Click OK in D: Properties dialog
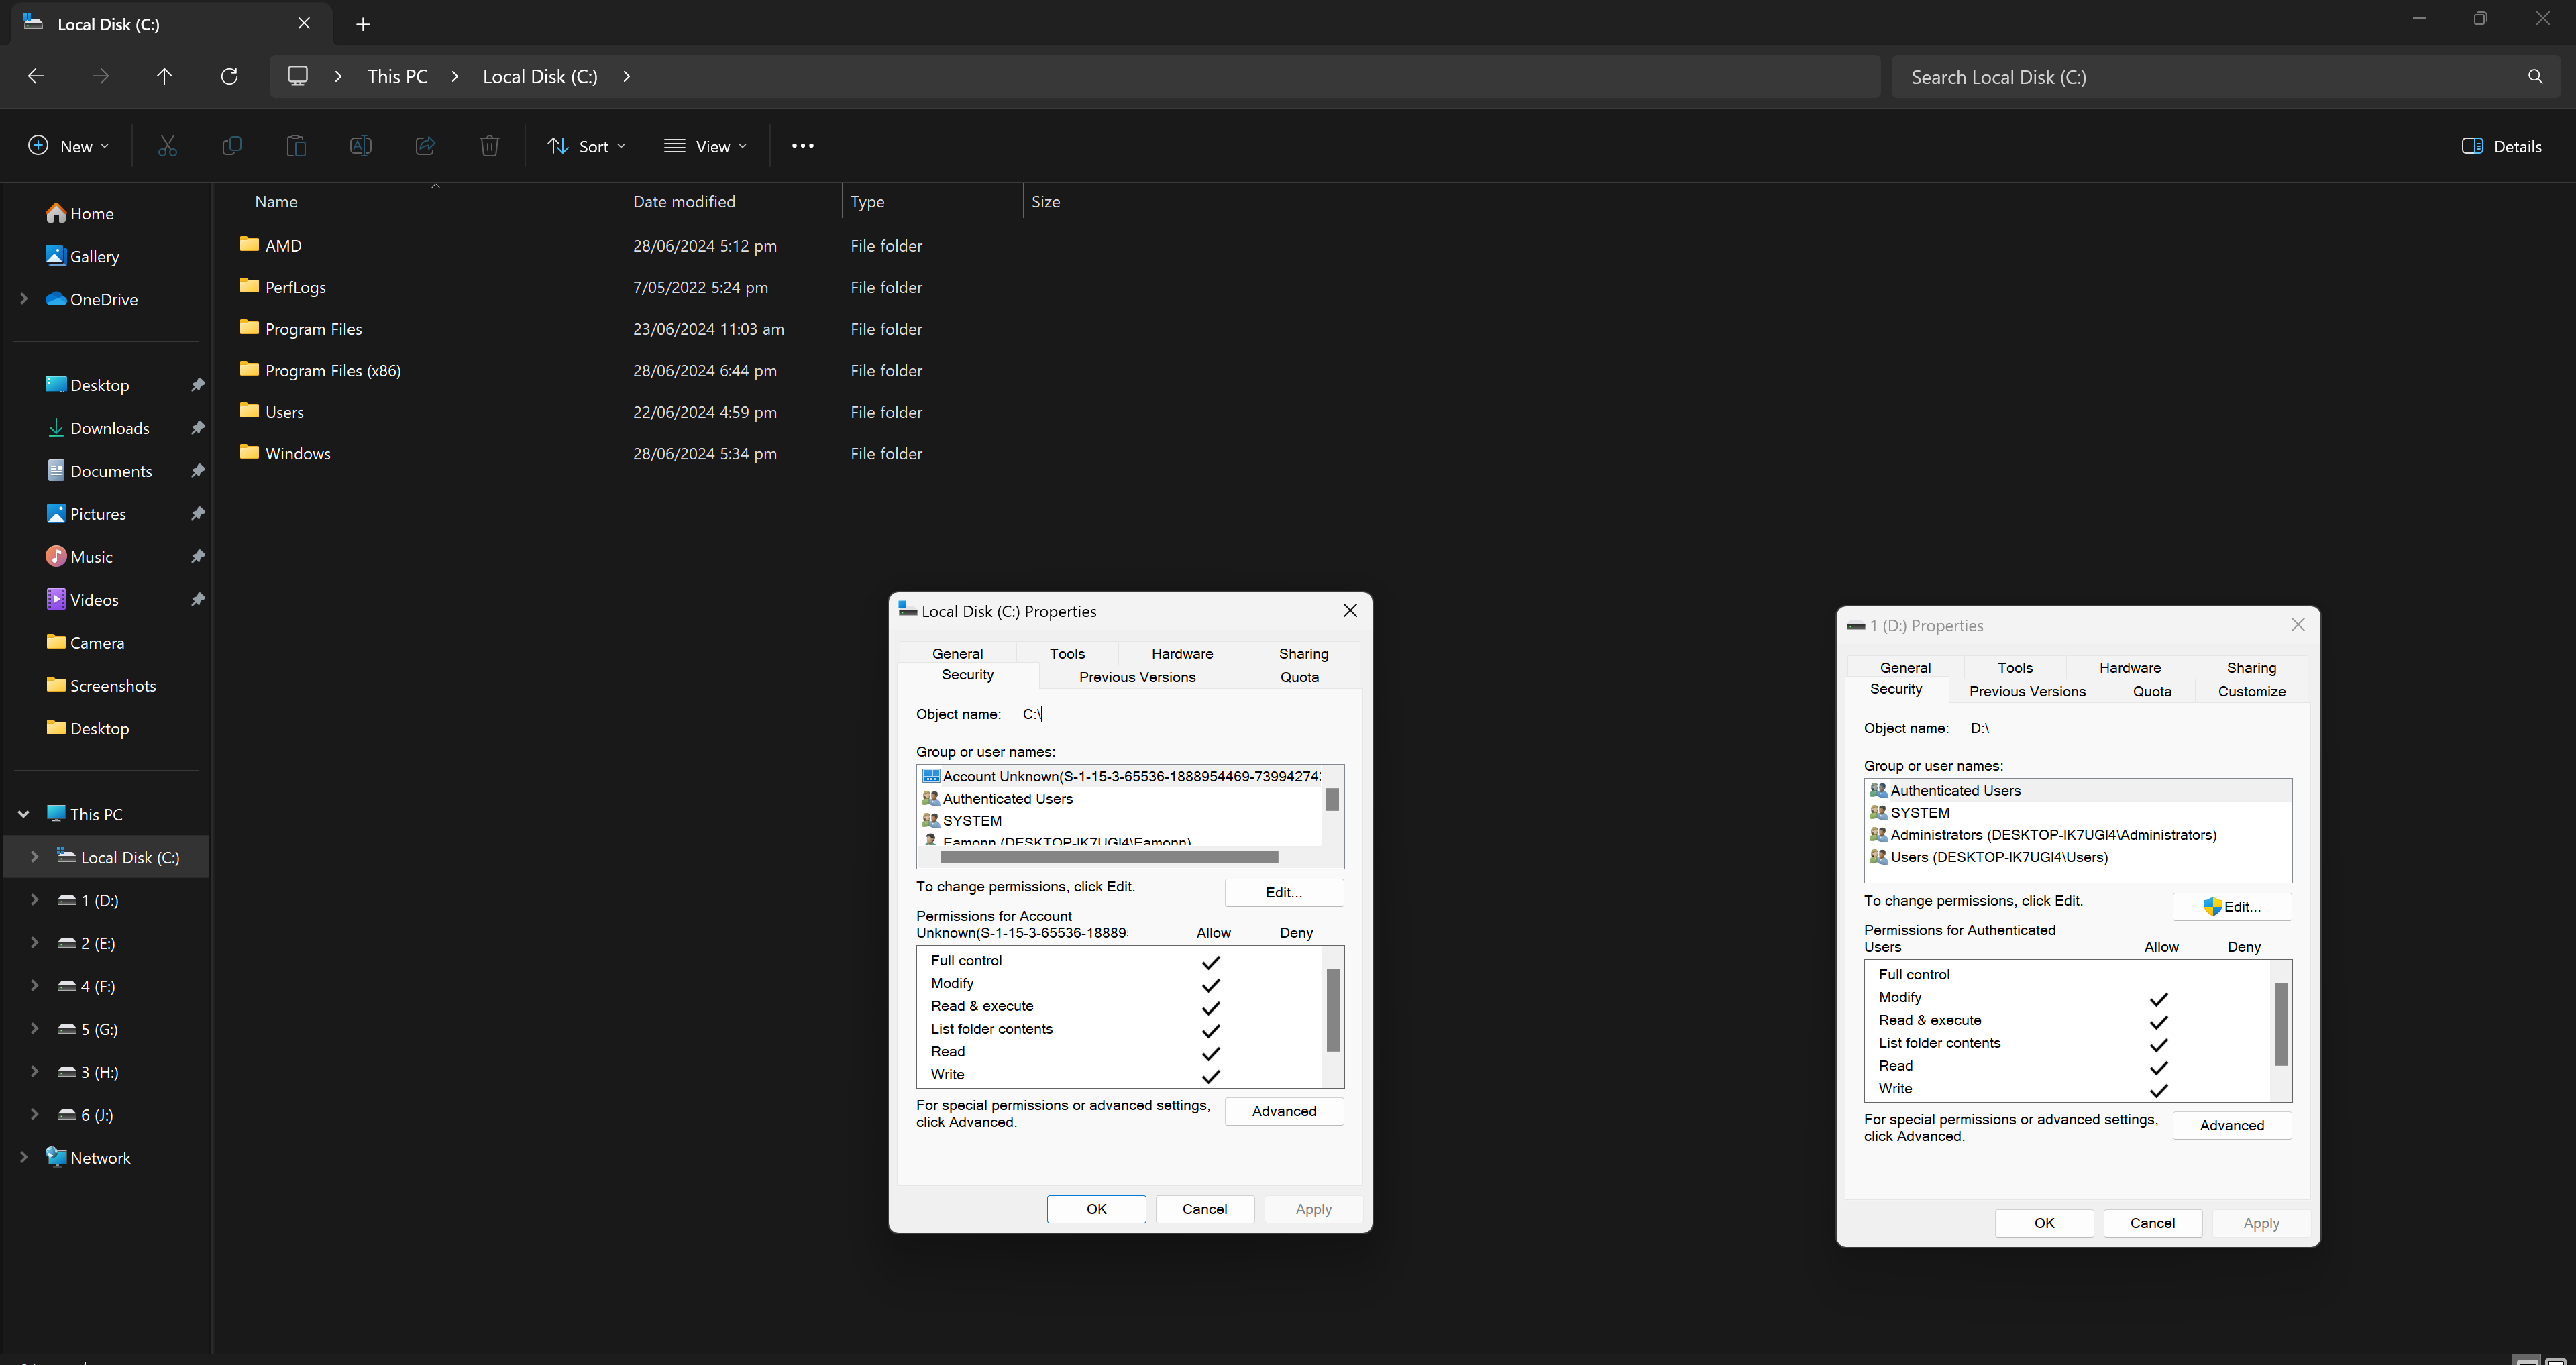Screen dimensions: 2576x1365 click(2044, 1223)
